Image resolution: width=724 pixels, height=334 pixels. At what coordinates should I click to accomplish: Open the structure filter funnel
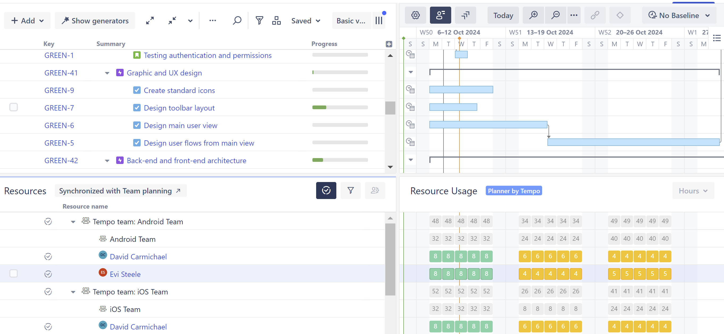click(259, 20)
